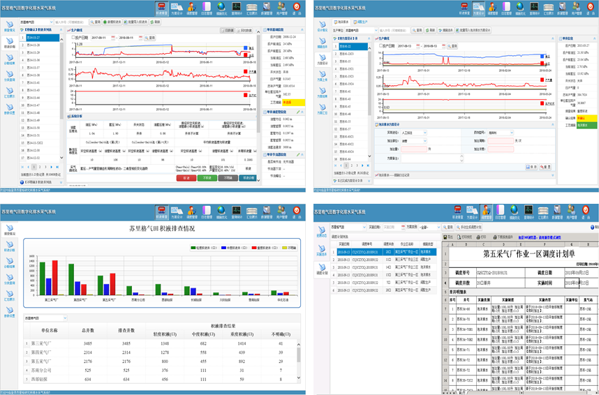Open 方案汇总 sidebar item in the 方案设计 window
599x395 pixels.
(323, 109)
